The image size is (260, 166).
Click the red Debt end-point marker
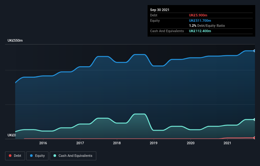(x=255, y=138)
